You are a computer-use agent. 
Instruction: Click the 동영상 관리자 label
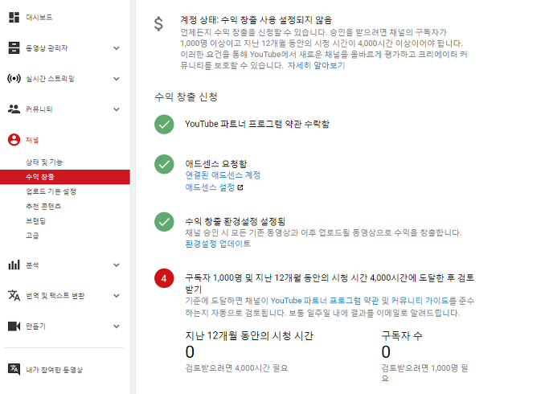coord(47,48)
